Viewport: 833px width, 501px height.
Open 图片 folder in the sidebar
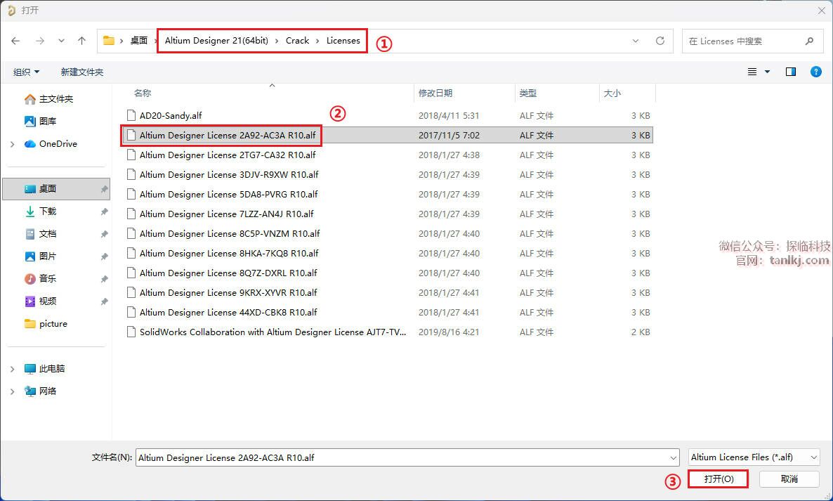pyautogui.click(x=40, y=256)
